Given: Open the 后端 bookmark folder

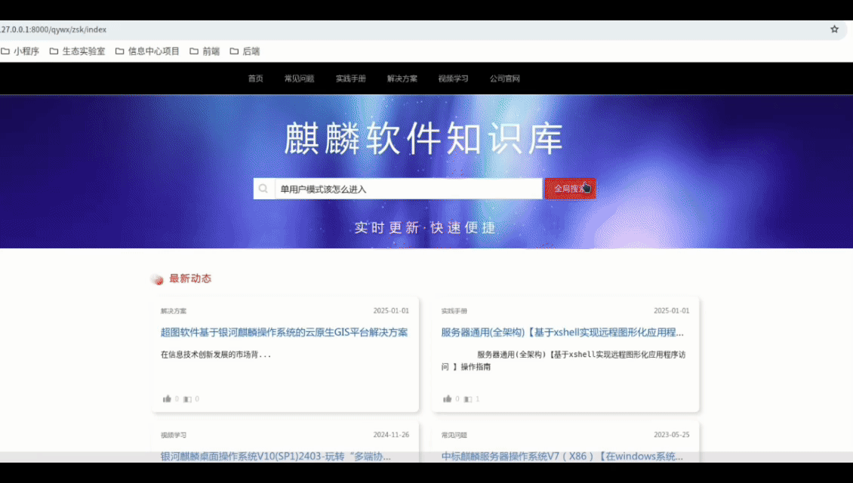Looking at the screenshot, I should coord(245,51).
